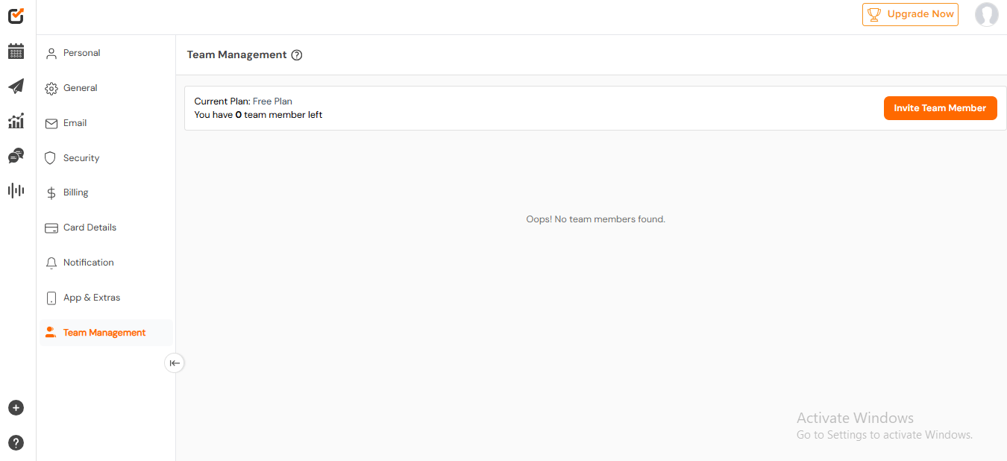Click the envelope icon beside Email

click(51, 124)
